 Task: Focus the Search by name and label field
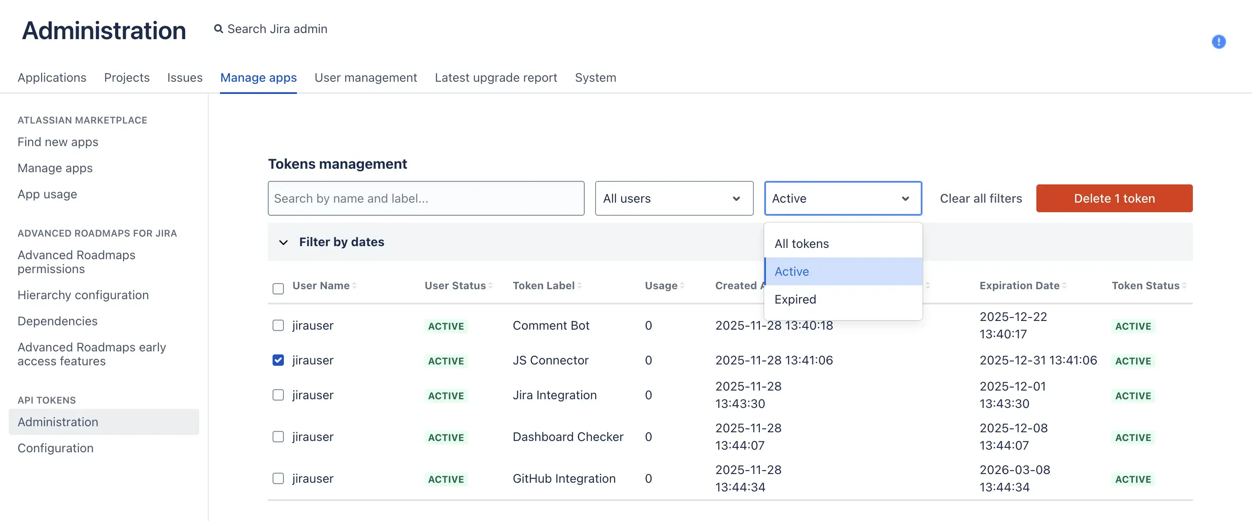tap(426, 198)
